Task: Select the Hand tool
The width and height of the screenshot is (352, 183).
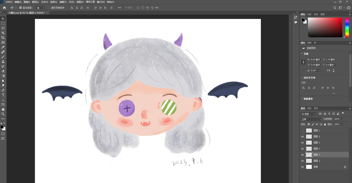Action: [x=3, y=109]
